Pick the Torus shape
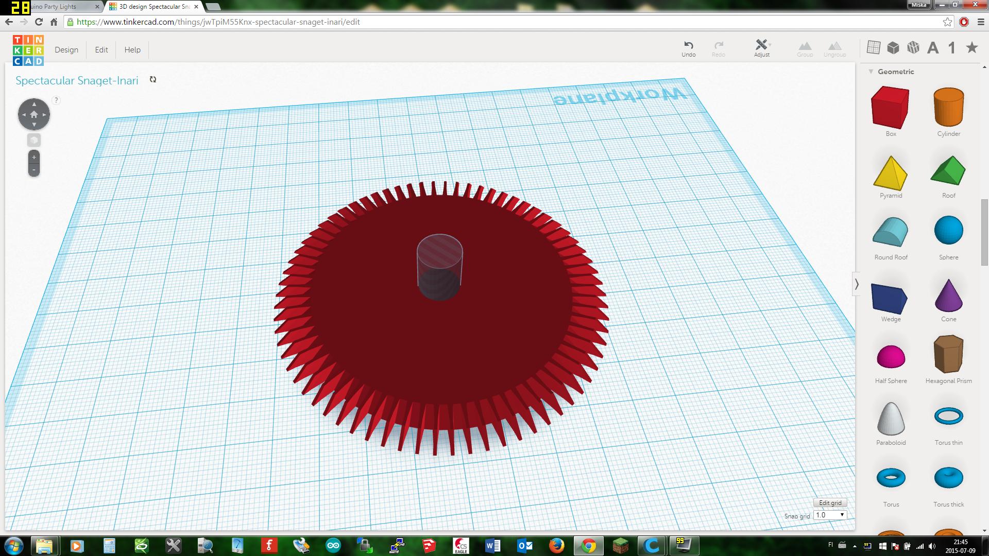This screenshot has height=556, width=989. pyautogui.click(x=891, y=478)
